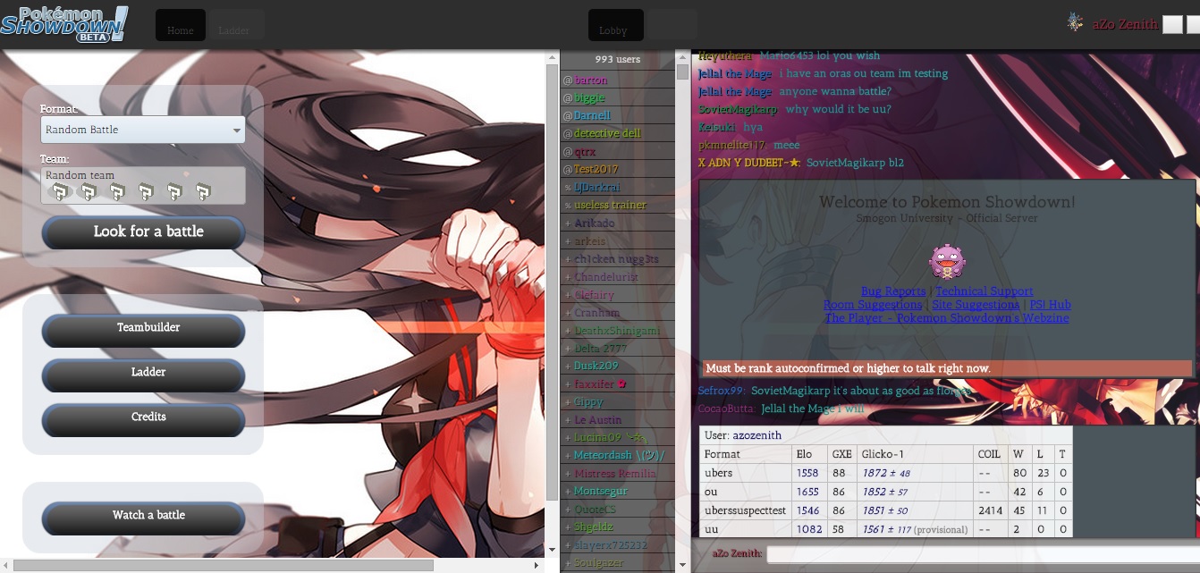Click the left panel vertical scrollbar track
Image resolution: width=1200 pixels, height=573 pixels.
(552, 302)
